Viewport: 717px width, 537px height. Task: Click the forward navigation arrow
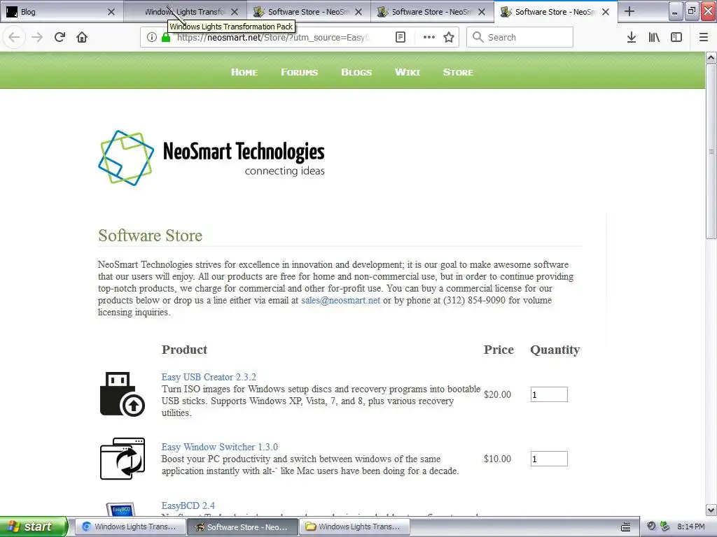click(x=37, y=37)
